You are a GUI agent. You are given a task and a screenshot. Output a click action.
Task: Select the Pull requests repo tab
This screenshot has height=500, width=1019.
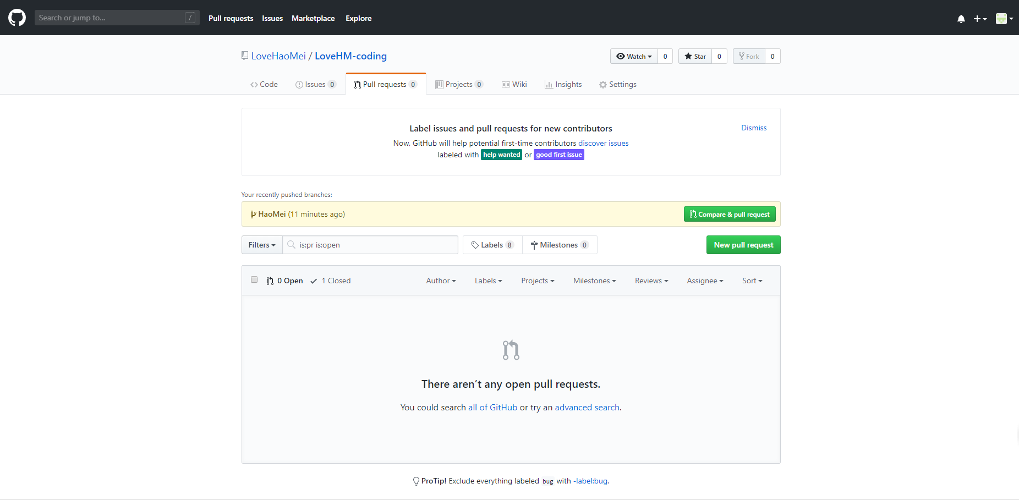click(x=386, y=84)
